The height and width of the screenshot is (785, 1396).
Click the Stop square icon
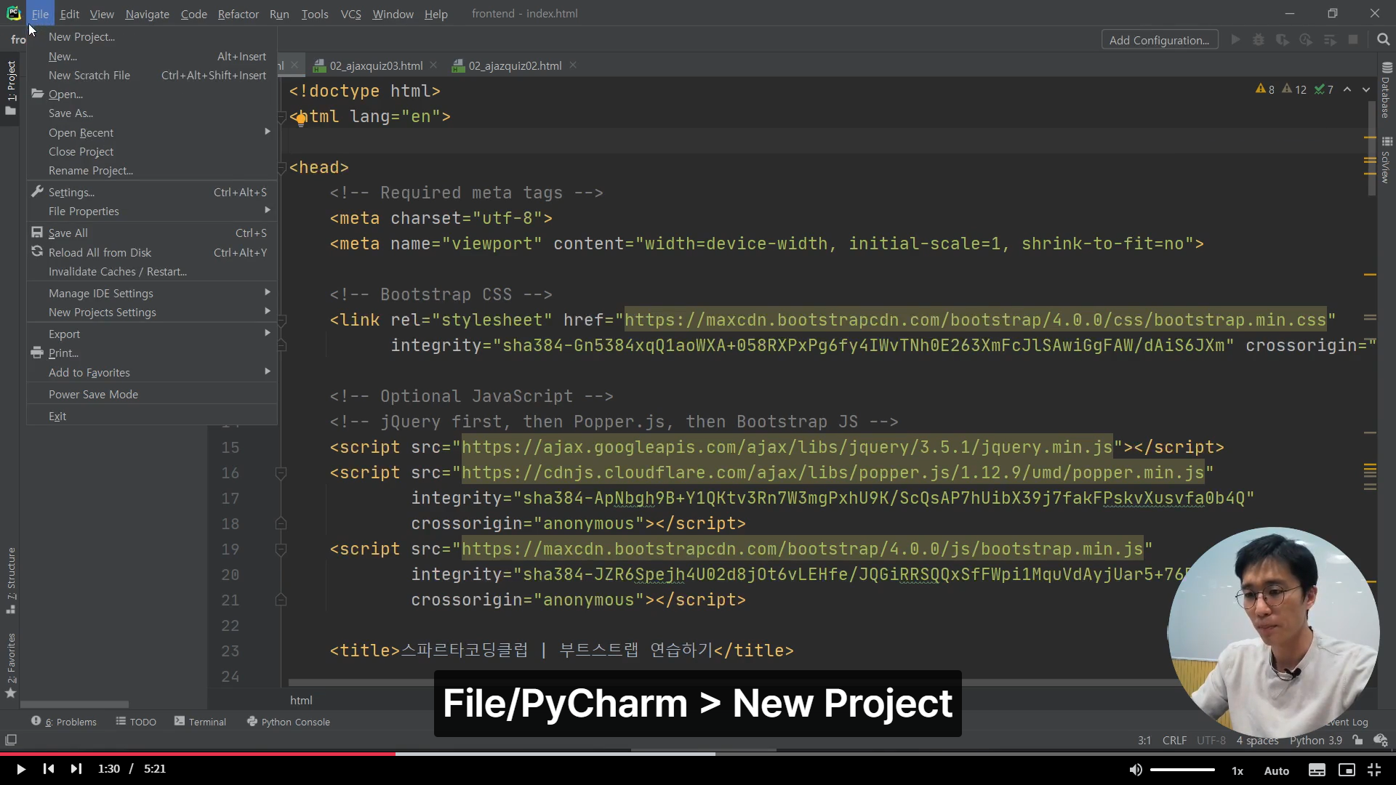[x=1353, y=40]
